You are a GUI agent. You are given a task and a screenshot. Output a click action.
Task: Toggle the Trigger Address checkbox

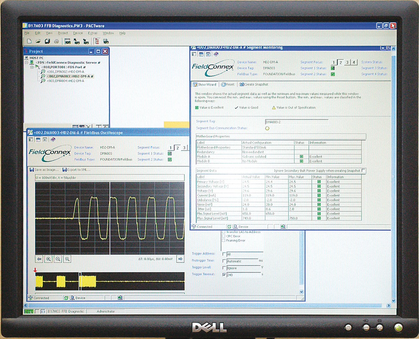pos(224,254)
